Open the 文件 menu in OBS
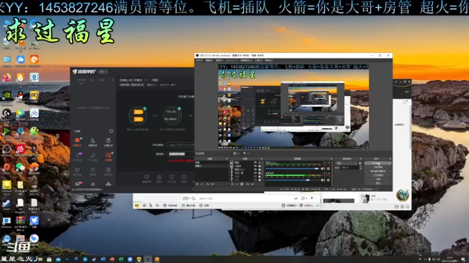Viewport: 469px width, 263px height. (199, 60)
